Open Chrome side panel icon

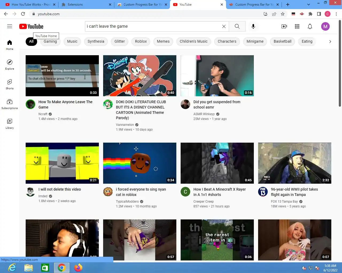tap(319, 14)
